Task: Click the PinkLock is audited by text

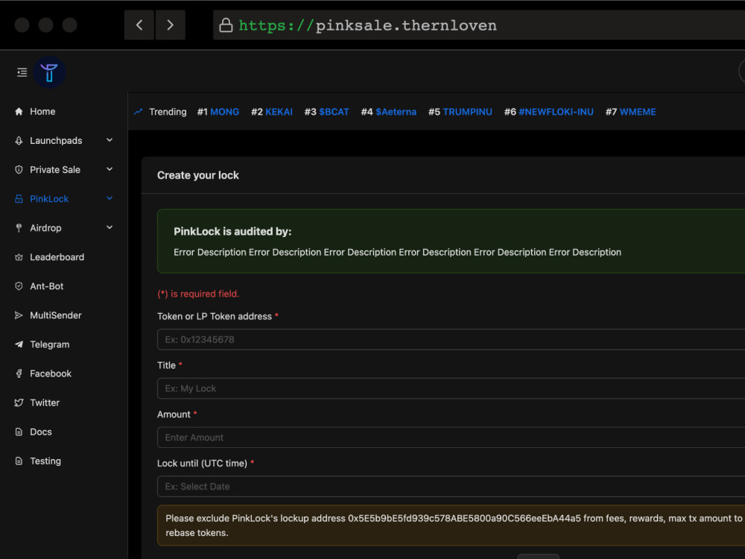Action: click(232, 232)
